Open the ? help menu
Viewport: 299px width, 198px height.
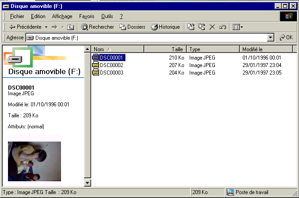[121, 16]
